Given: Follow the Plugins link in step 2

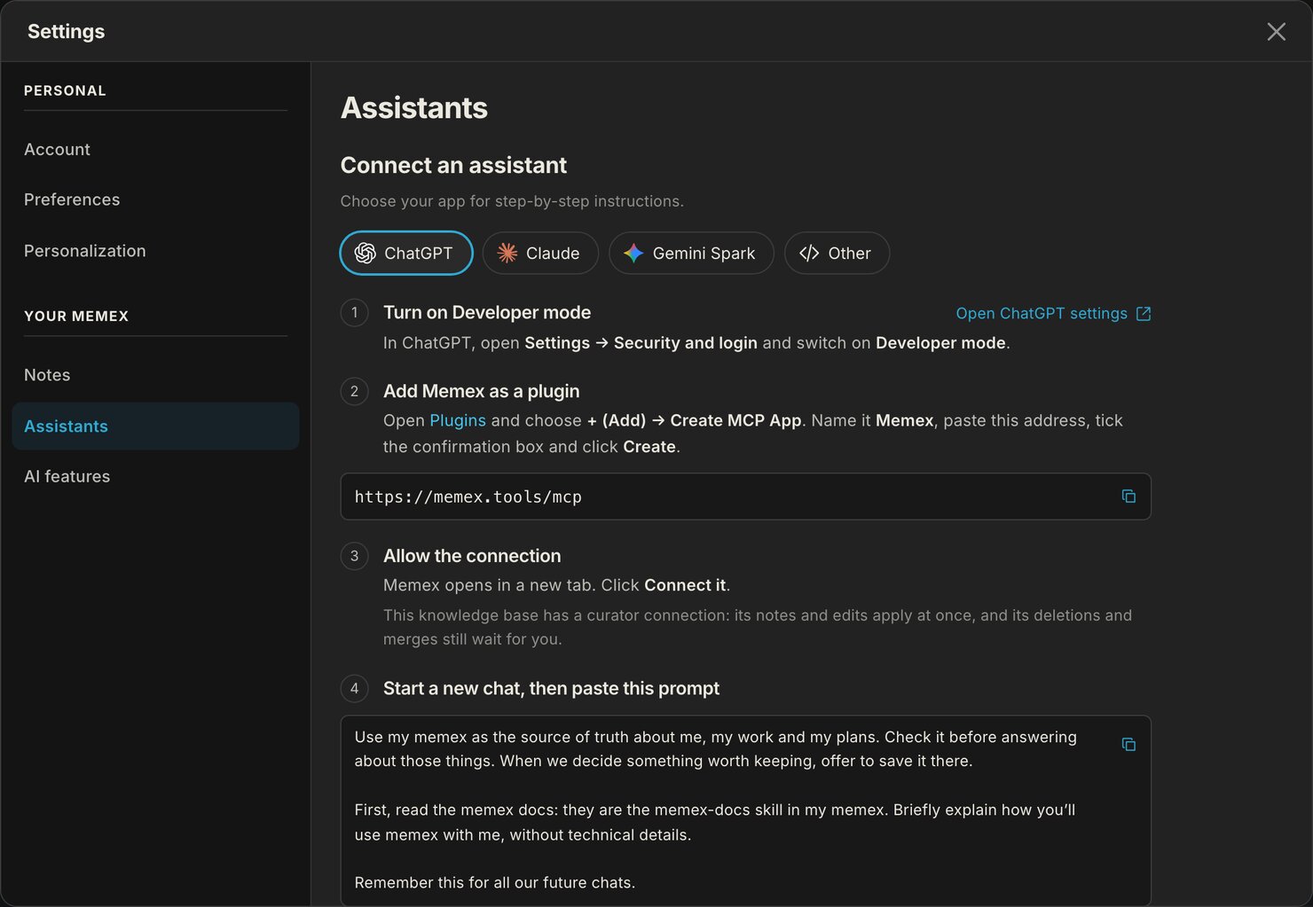Looking at the screenshot, I should coord(458,420).
